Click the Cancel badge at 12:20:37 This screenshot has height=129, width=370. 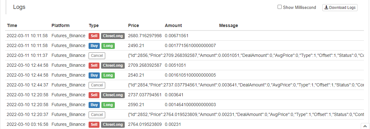coord(97,115)
